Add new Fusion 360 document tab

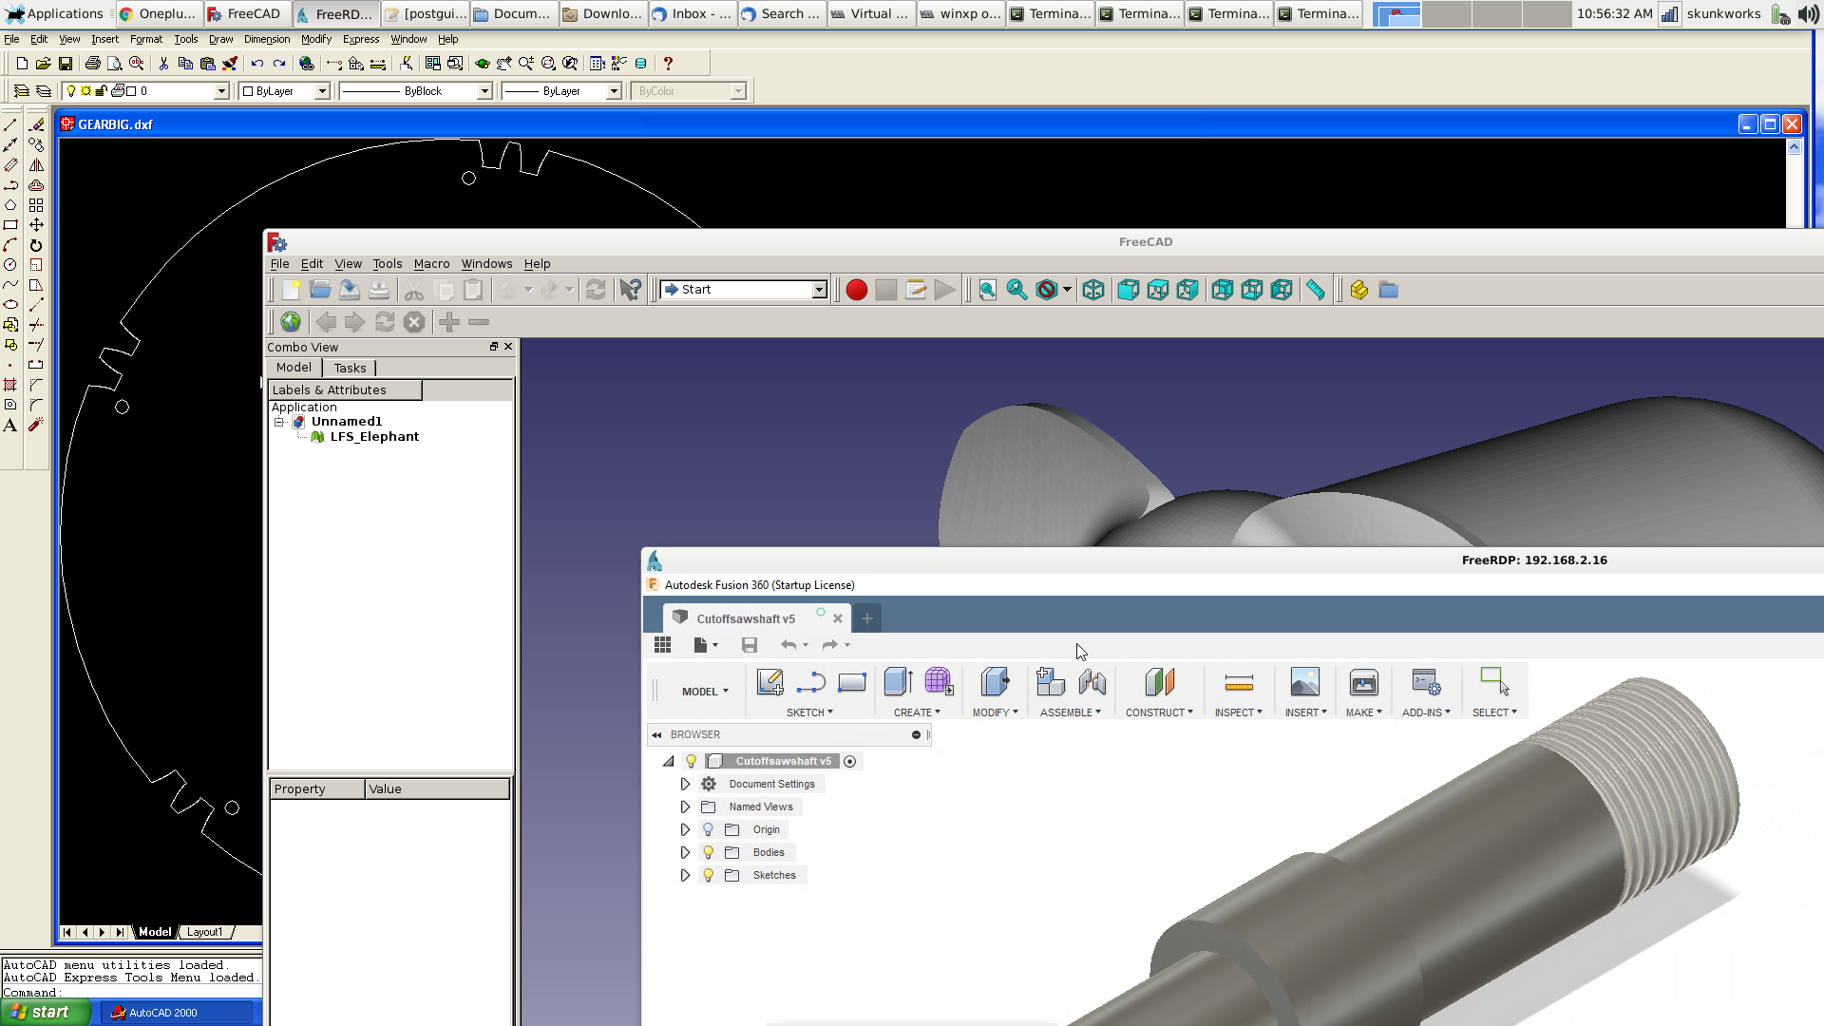tap(866, 618)
